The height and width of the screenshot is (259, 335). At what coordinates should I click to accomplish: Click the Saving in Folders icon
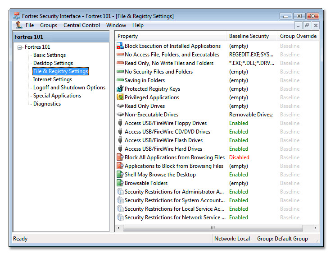coord(120,80)
